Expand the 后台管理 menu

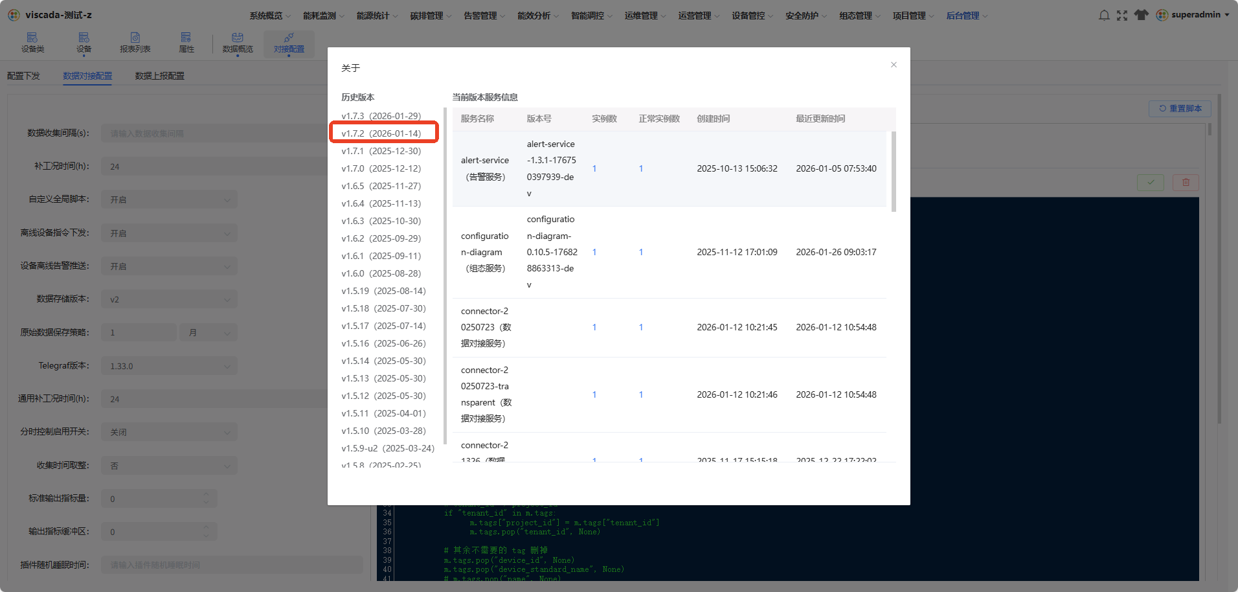(x=967, y=16)
